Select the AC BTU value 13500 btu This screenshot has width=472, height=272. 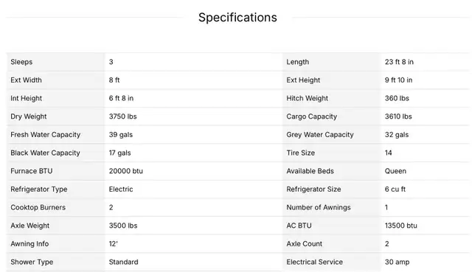pyautogui.click(x=401, y=226)
